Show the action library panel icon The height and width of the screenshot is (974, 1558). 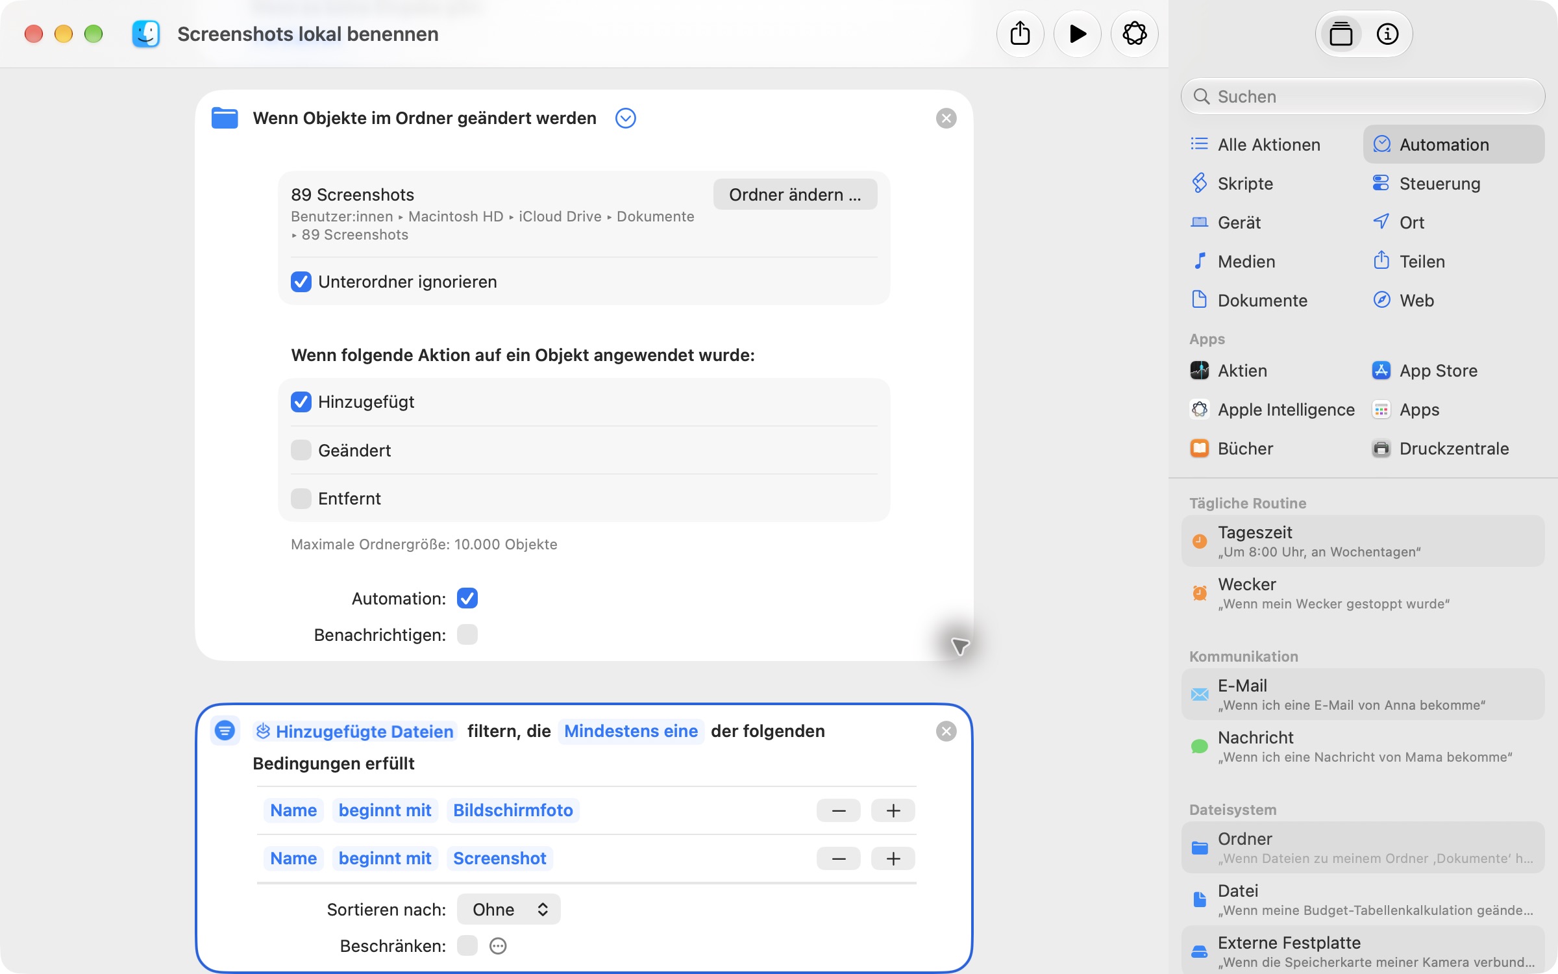pos(1341,34)
